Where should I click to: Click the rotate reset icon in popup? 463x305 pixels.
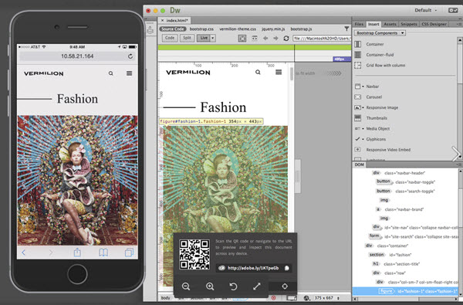pos(233,286)
